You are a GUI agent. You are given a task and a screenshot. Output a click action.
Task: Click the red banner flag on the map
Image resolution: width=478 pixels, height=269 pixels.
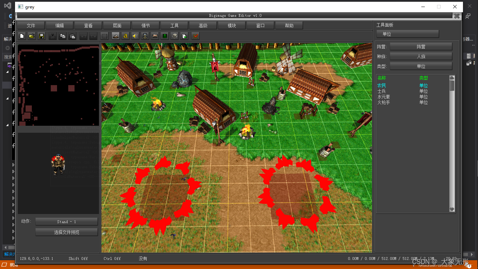[214, 66]
